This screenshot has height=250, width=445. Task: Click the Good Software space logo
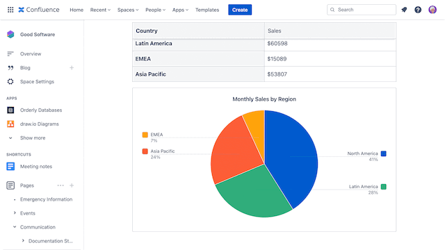10,34
